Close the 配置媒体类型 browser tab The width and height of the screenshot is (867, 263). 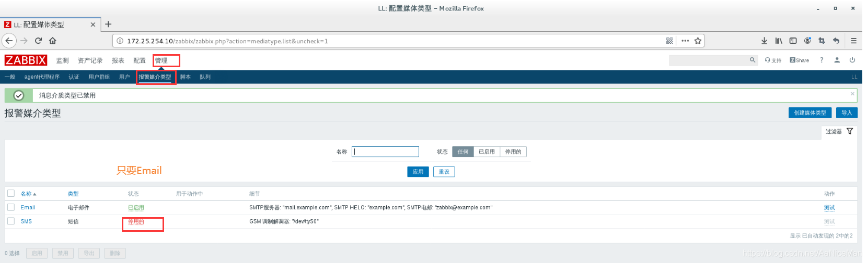(93, 24)
